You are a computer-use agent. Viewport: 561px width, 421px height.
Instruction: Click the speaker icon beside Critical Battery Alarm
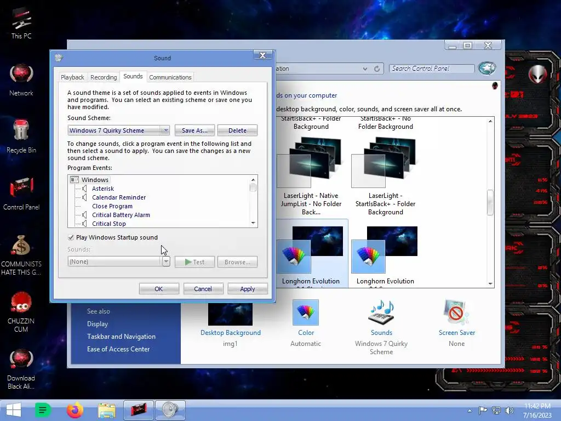[x=84, y=215]
